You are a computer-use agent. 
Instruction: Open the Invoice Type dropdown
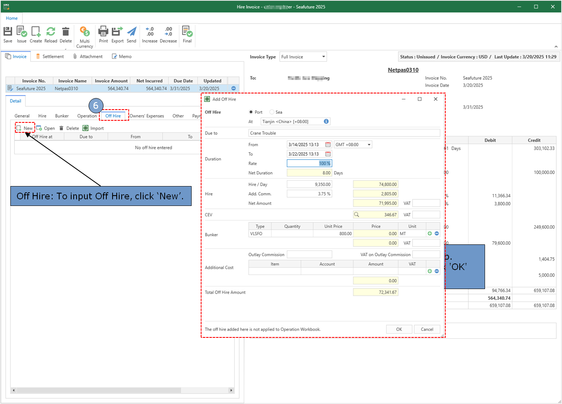click(323, 57)
